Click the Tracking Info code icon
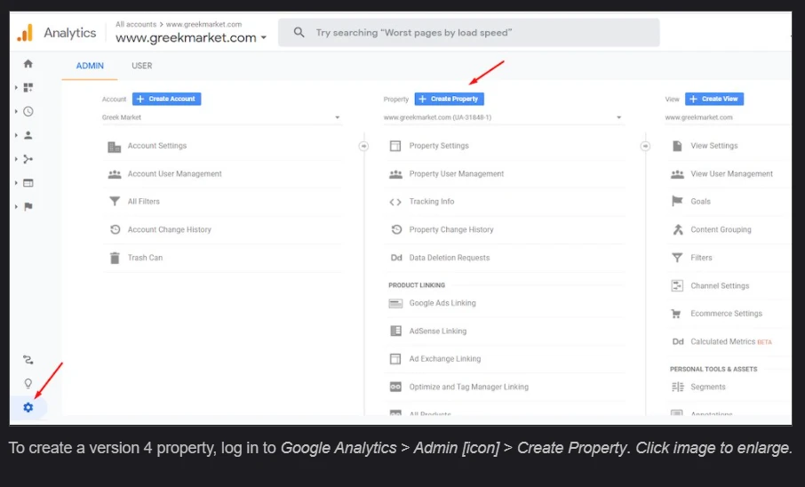Image resolution: width=805 pixels, height=487 pixels. (395, 202)
